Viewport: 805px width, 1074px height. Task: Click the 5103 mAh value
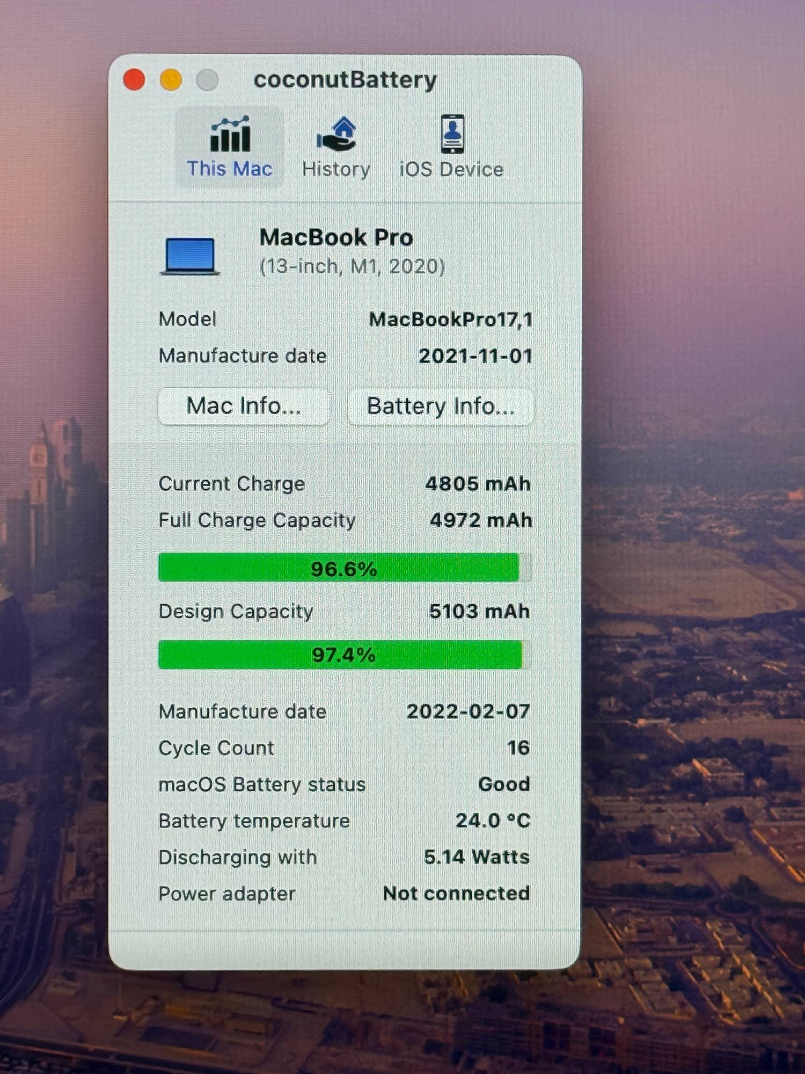click(479, 612)
